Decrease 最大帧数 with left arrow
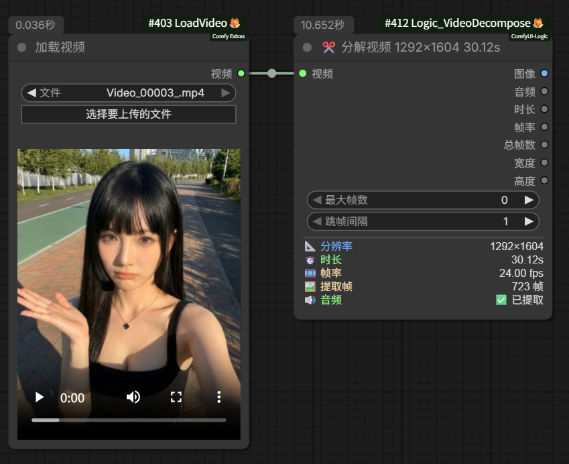 317,200
